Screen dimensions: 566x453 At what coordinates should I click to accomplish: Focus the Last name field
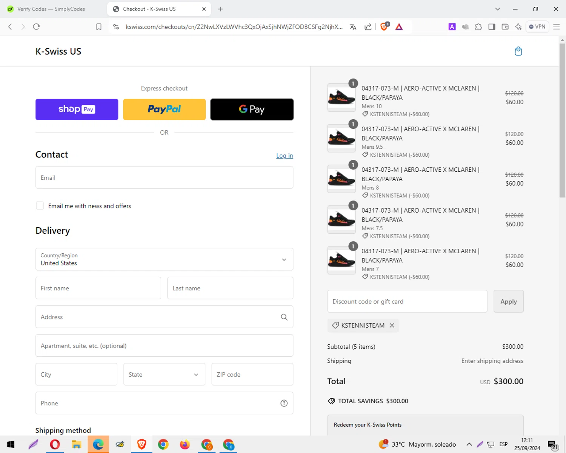pos(230,288)
